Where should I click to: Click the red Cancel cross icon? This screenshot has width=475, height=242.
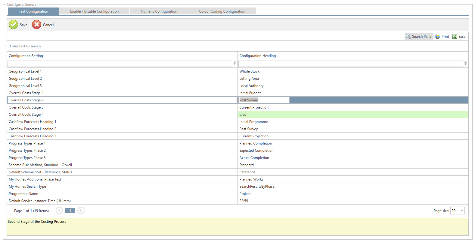pyautogui.click(x=36, y=25)
